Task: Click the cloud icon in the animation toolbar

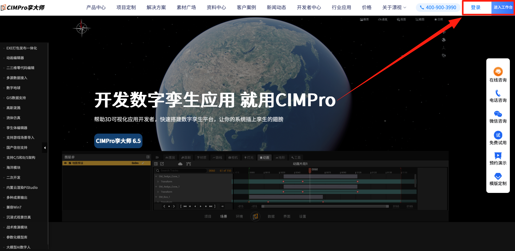Action: [x=180, y=164]
